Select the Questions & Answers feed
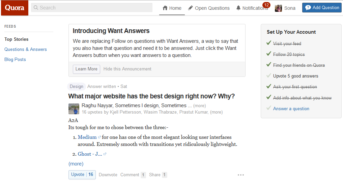The width and height of the screenshot is (343, 183). click(x=26, y=50)
